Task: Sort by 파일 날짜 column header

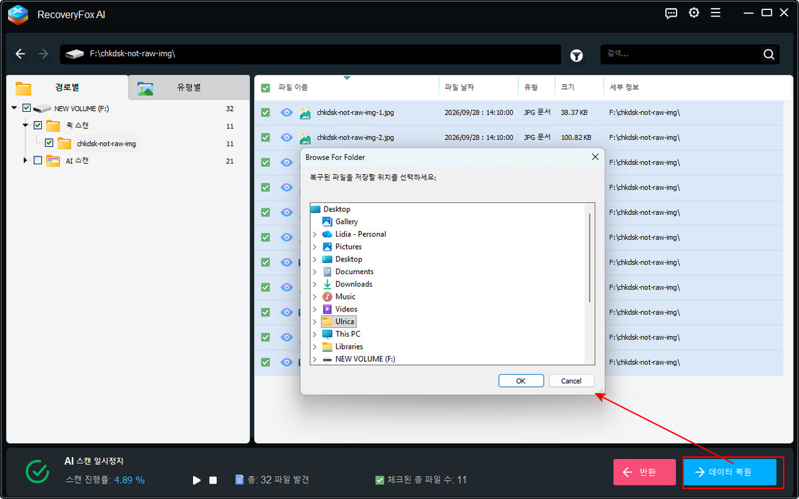Action: 459,88
